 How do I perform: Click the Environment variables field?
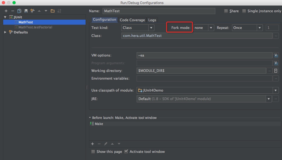[204, 79]
